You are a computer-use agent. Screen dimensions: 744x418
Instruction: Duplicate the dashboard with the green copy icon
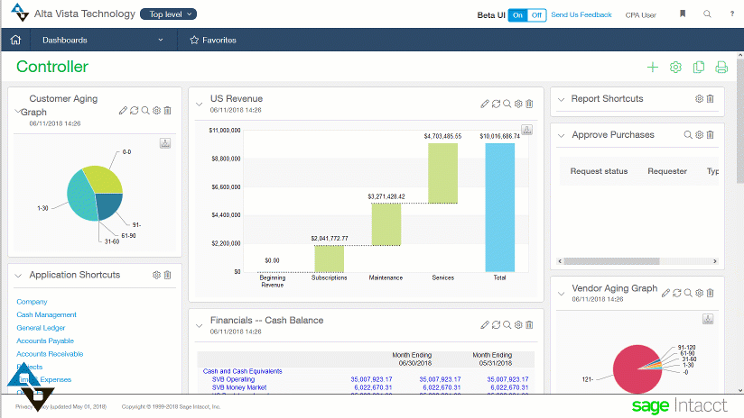pos(699,68)
